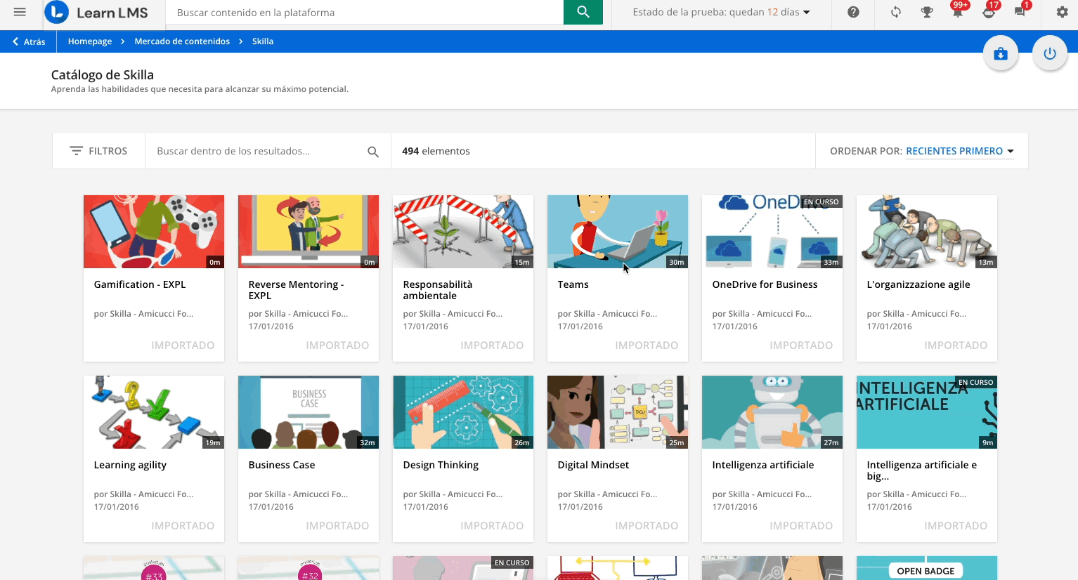This screenshot has height=580, width=1078.
Task: Open the Business Case course thumbnail
Action: pyautogui.click(x=309, y=412)
